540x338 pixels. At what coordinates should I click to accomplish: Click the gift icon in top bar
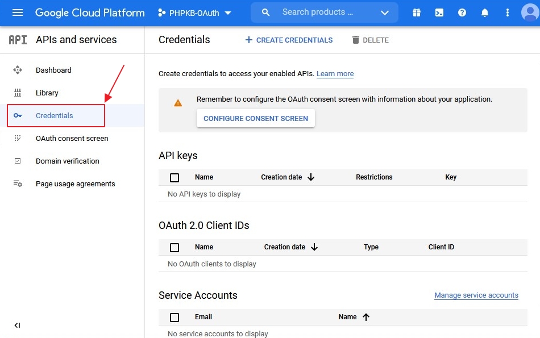click(417, 12)
